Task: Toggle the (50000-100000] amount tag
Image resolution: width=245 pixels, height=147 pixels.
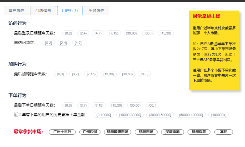Action: pyautogui.click(x=191, y=115)
